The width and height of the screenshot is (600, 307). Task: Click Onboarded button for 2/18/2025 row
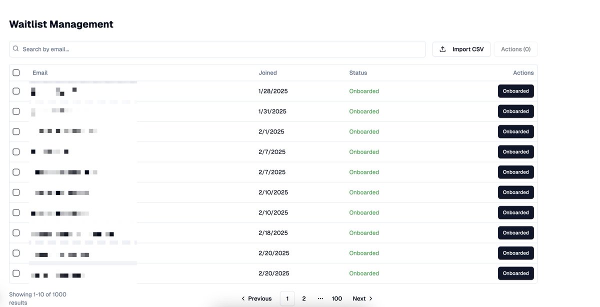[515, 232]
